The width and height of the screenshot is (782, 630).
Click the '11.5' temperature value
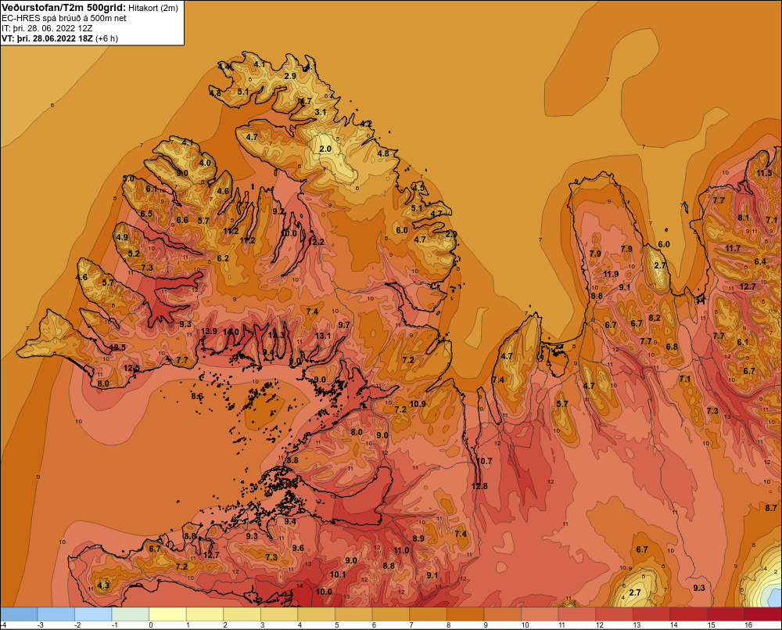point(764,173)
